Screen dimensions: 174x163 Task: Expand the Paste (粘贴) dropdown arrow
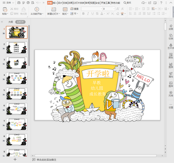pyautogui.click(x=7, y=14)
